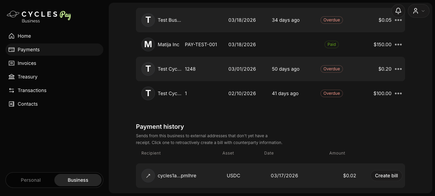The height and width of the screenshot is (196, 435).
Task: Select the Matija Inc name
Action: tap(169, 44)
